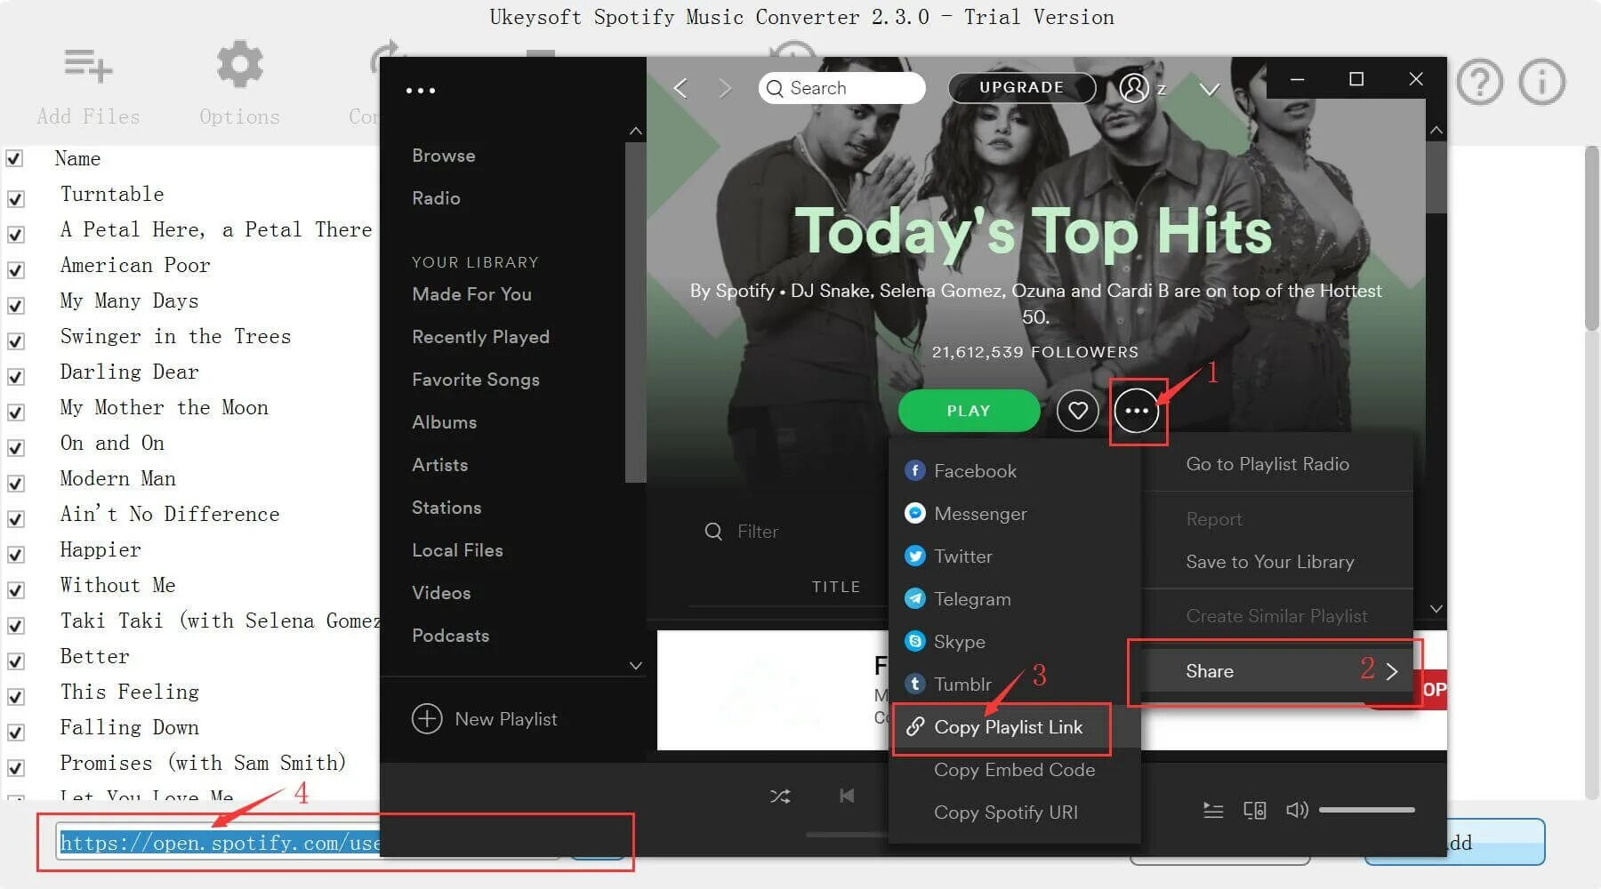Viewport: 1601px width, 889px height.
Task: Expand the user account dropdown chevron
Action: [x=1210, y=89]
